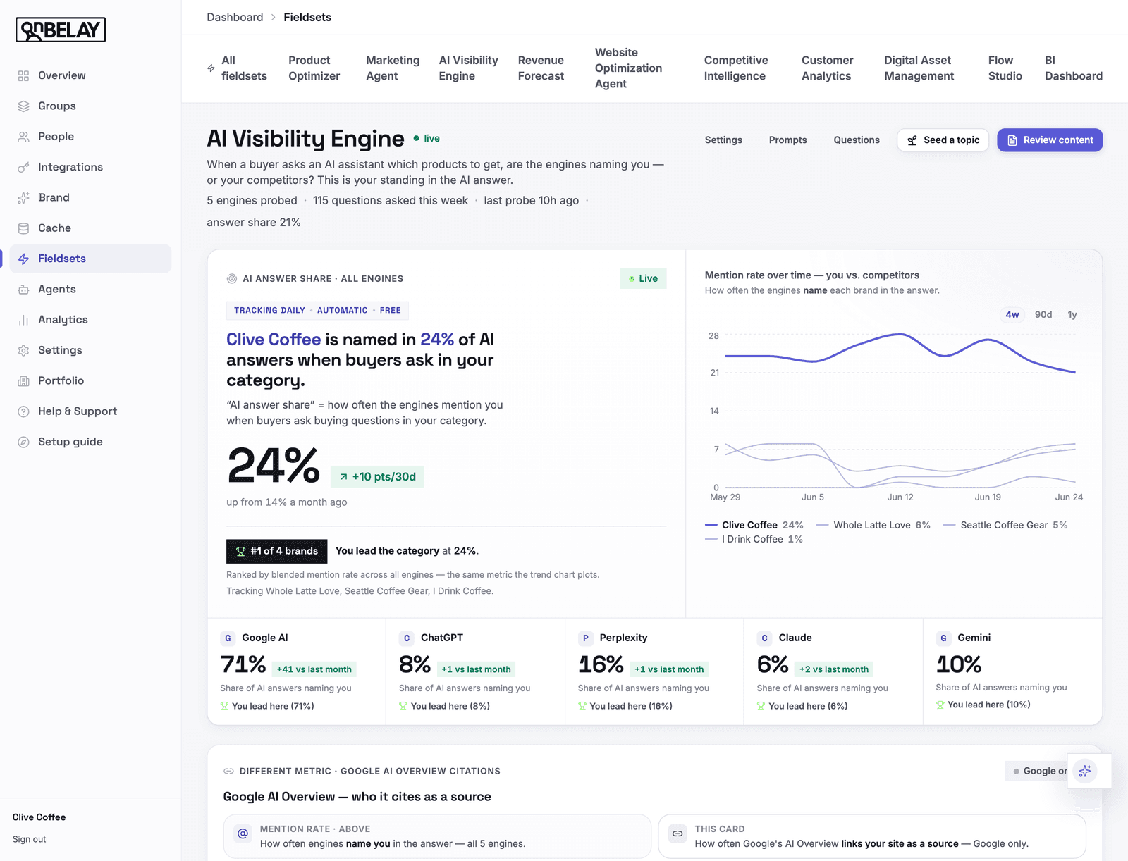Click the Settings gear icon in sidebar
1128x861 pixels.
coord(23,350)
